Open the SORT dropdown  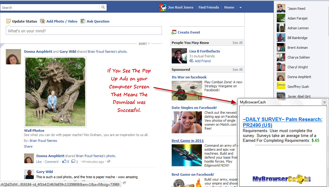(144, 44)
